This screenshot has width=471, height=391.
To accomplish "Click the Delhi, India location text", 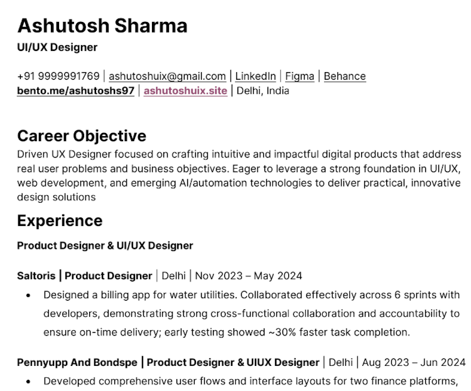I will point(263,91).
